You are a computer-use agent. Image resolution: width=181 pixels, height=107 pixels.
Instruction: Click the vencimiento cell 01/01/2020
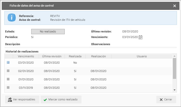pyautogui.click(x=26, y=79)
